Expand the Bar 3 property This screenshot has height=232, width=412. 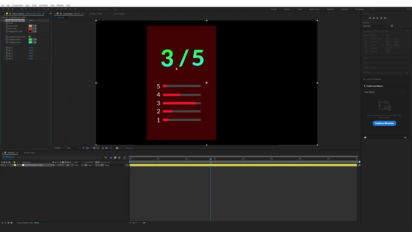point(5,53)
